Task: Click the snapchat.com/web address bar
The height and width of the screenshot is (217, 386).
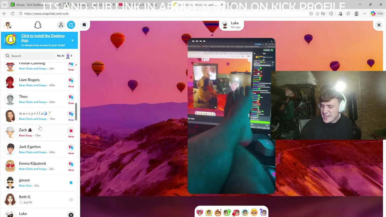Action: point(163,14)
